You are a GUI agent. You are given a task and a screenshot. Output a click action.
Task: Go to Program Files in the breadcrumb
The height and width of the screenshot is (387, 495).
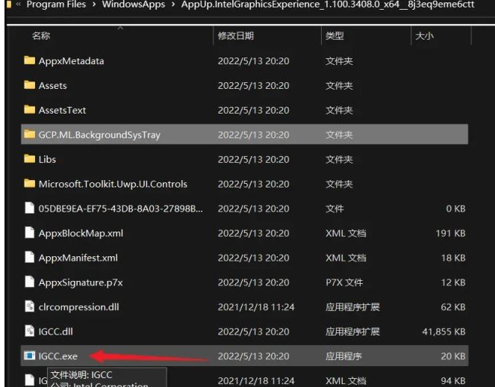click(x=56, y=5)
